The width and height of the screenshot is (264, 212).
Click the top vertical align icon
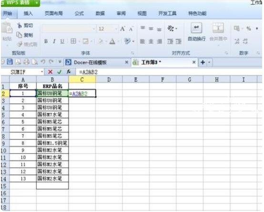point(142,28)
